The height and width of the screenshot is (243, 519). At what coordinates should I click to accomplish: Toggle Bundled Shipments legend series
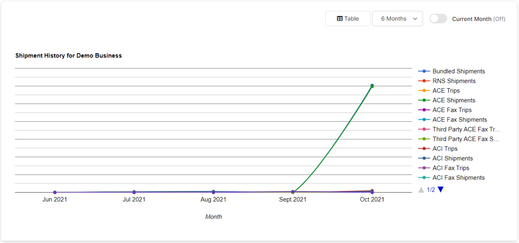click(x=458, y=71)
